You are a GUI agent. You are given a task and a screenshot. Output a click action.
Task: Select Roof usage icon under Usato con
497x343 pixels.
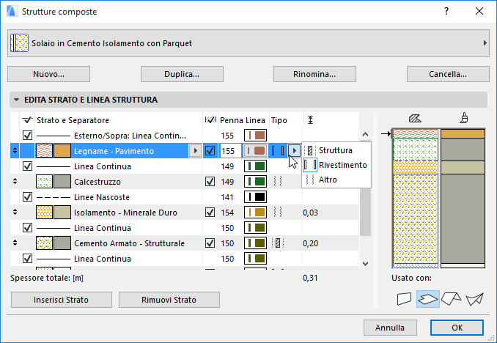(451, 298)
